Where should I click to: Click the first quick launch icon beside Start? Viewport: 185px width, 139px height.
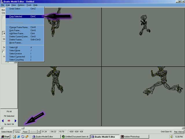coord(14,137)
